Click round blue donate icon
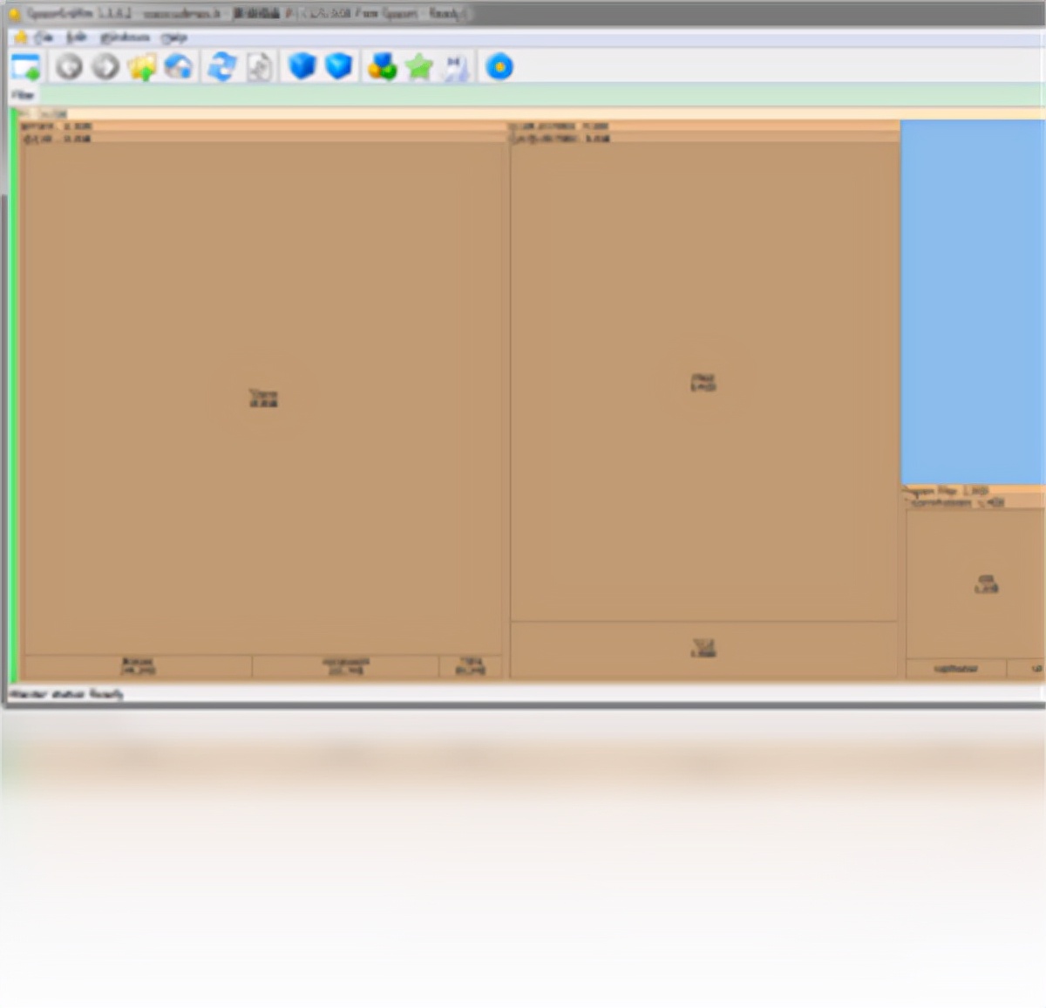Image resolution: width=1046 pixels, height=1008 pixels. click(499, 66)
